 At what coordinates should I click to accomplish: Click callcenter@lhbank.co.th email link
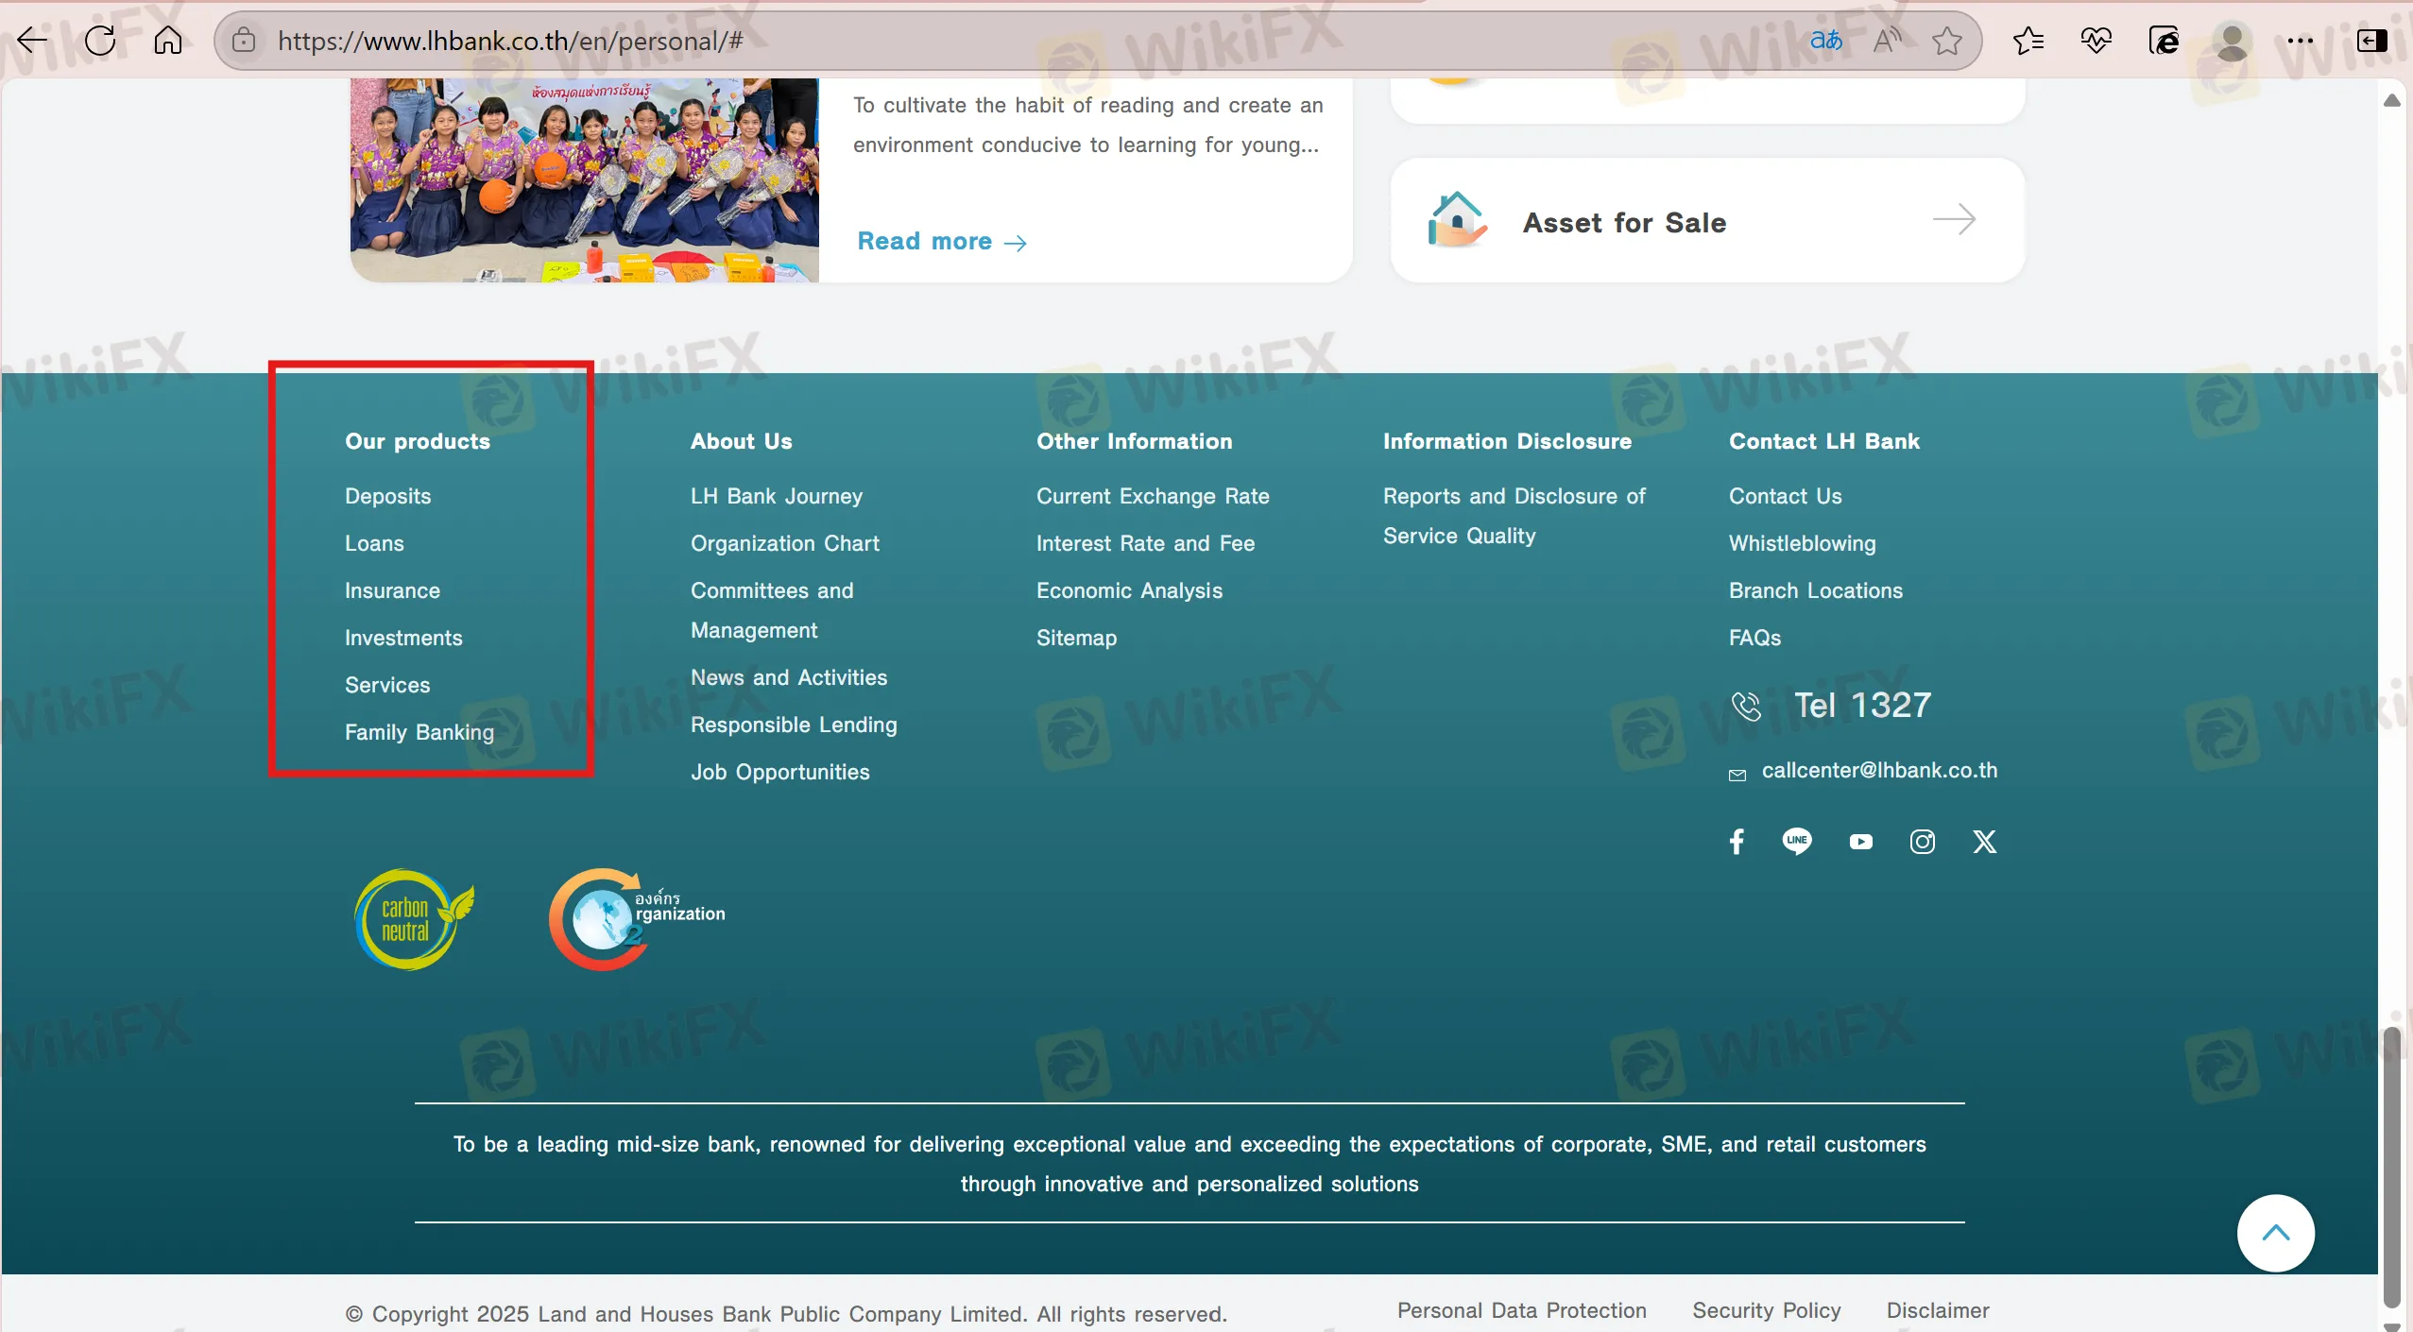1878,770
